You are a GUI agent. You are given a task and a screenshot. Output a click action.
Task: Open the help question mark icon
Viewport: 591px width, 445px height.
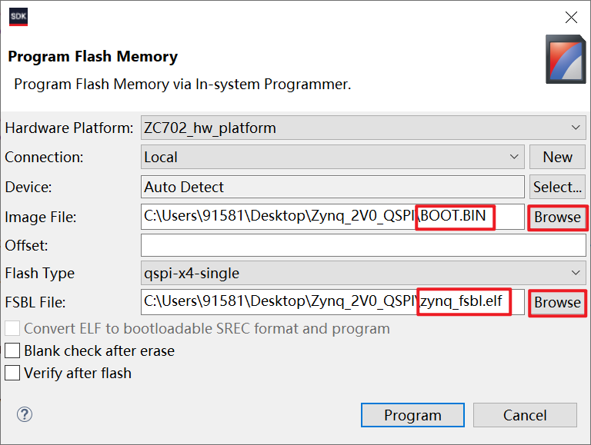pyautogui.click(x=23, y=414)
